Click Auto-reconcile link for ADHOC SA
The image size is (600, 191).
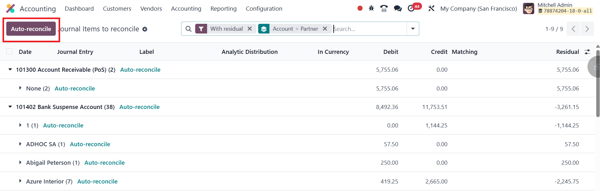(90, 144)
